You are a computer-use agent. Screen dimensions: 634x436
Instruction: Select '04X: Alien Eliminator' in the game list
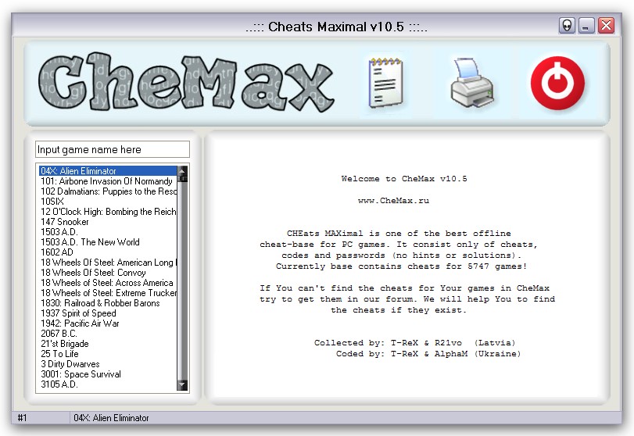(108, 171)
